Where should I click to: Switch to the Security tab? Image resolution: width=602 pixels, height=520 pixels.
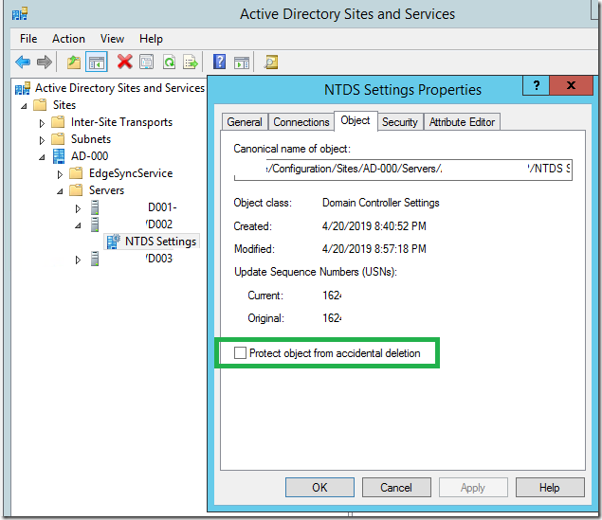[400, 122]
